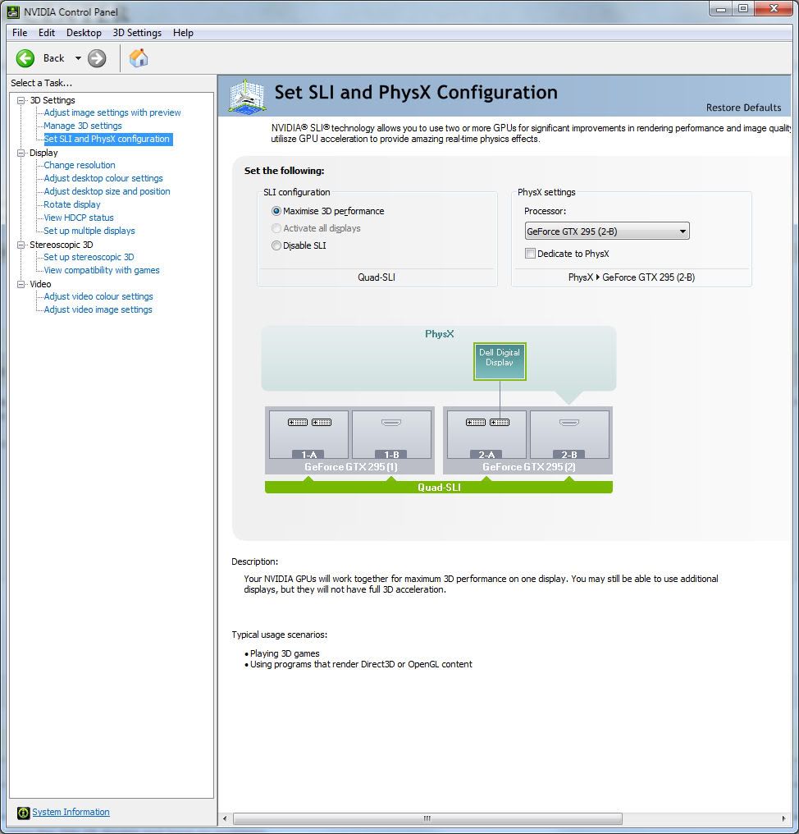Screen dimensions: 799x834
Task: Click the Home icon in toolbar
Action: click(139, 57)
